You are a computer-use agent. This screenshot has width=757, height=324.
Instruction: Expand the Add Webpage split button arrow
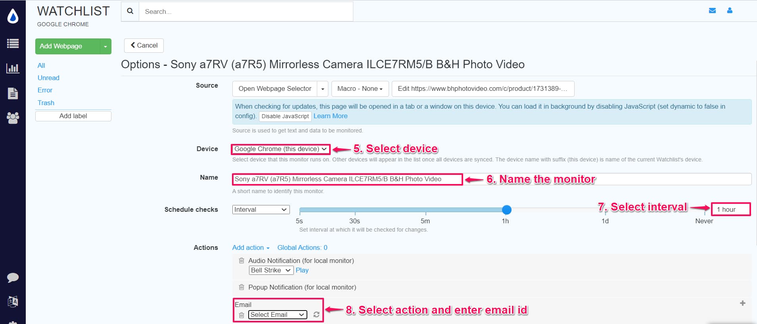105,46
